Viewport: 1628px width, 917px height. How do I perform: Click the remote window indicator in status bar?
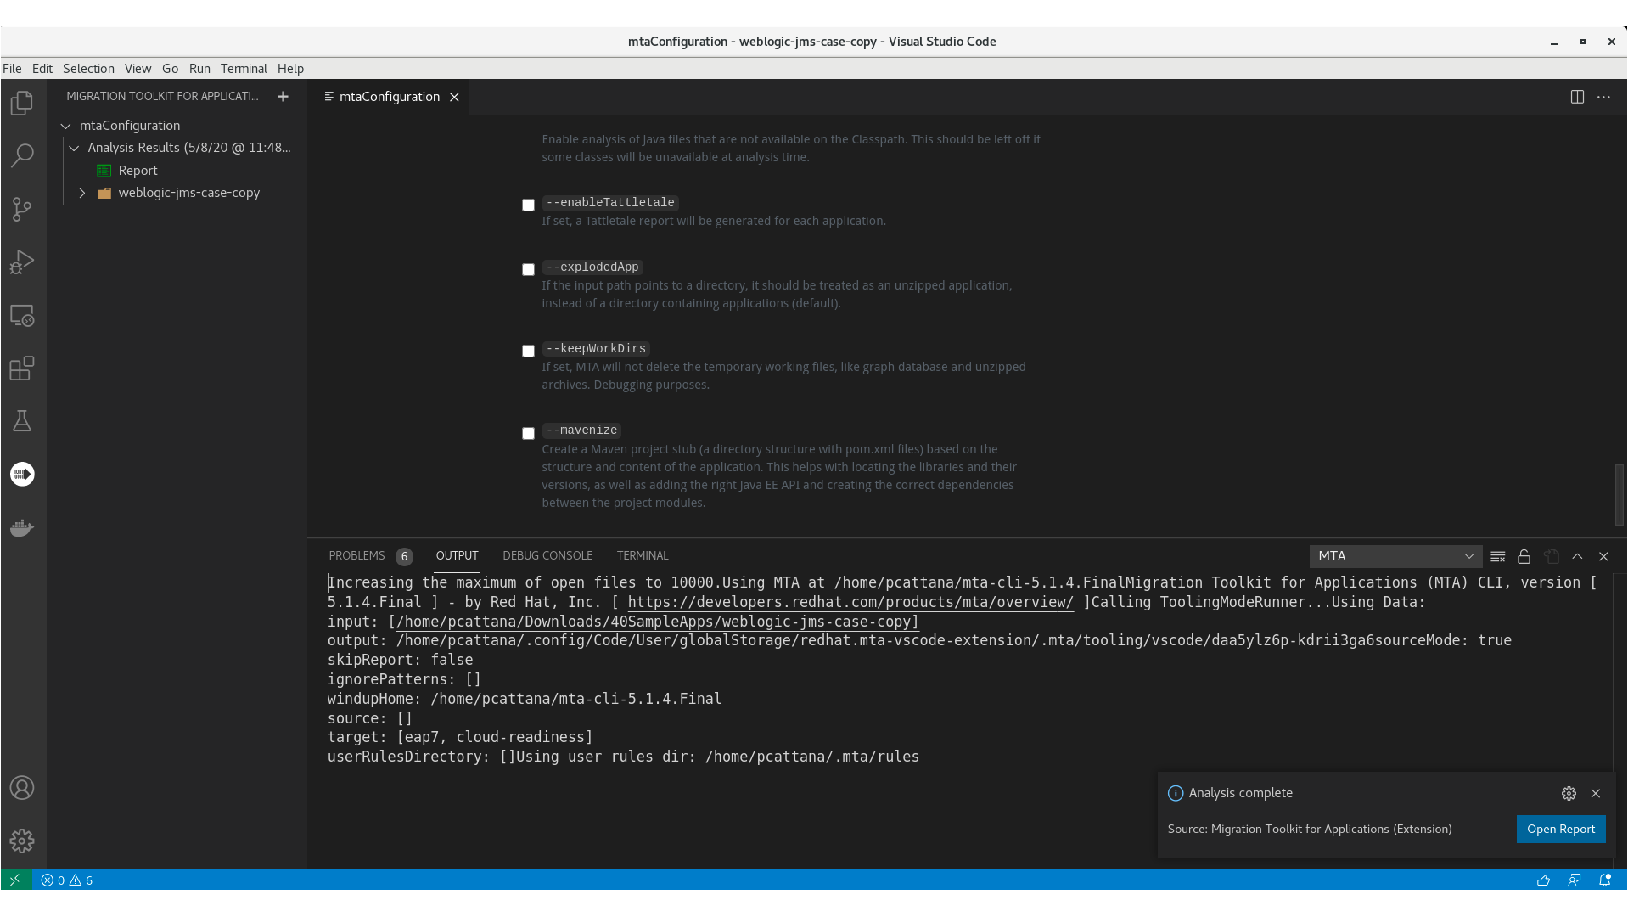(x=14, y=880)
